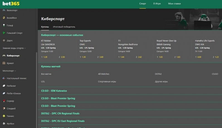Open the В Игре top tab
The image size is (222, 128).
[157, 4]
